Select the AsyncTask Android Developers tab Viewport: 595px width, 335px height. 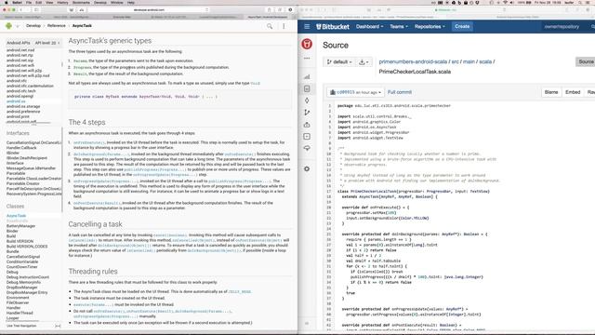pos(268,17)
